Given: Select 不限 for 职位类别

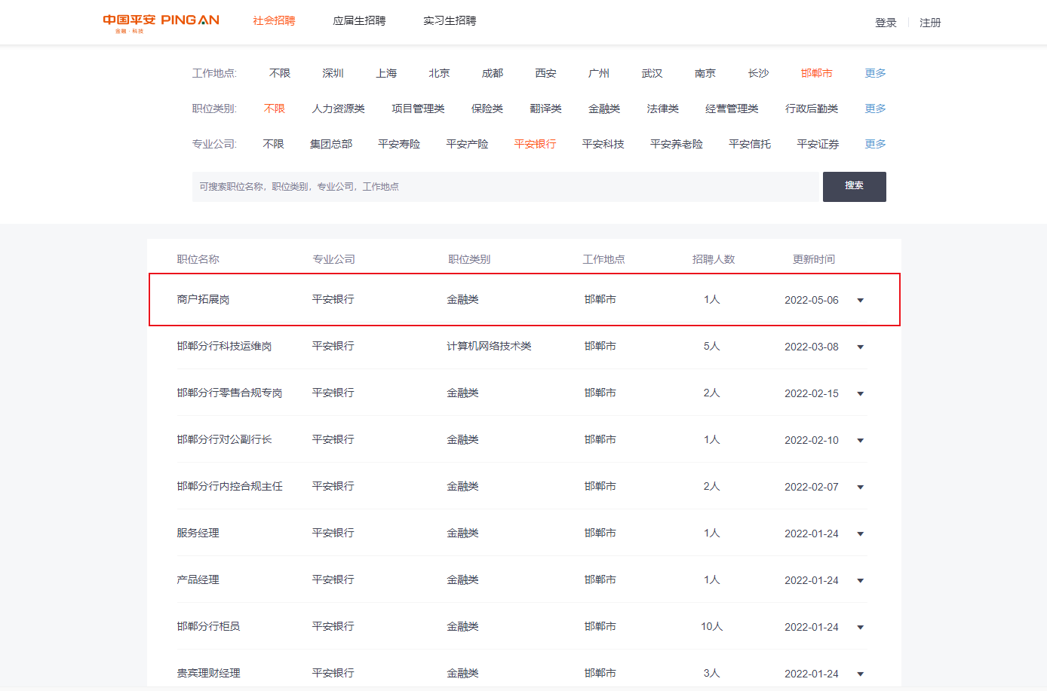Looking at the screenshot, I should (275, 109).
